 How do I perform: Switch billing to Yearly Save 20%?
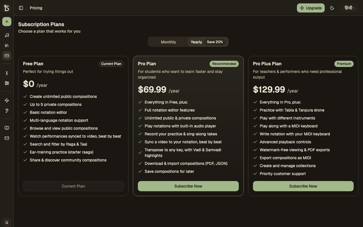(208, 42)
